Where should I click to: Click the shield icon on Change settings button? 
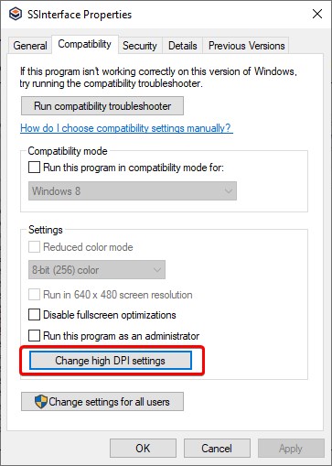tap(41, 402)
